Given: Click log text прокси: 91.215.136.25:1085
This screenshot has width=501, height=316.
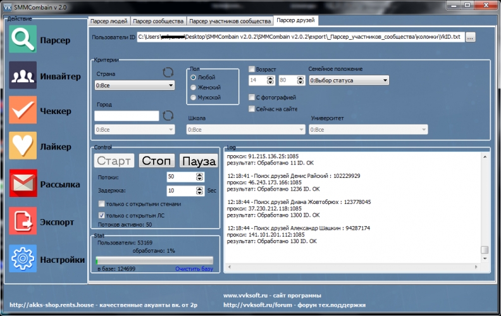Looking at the screenshot, I should pos(263,156).
